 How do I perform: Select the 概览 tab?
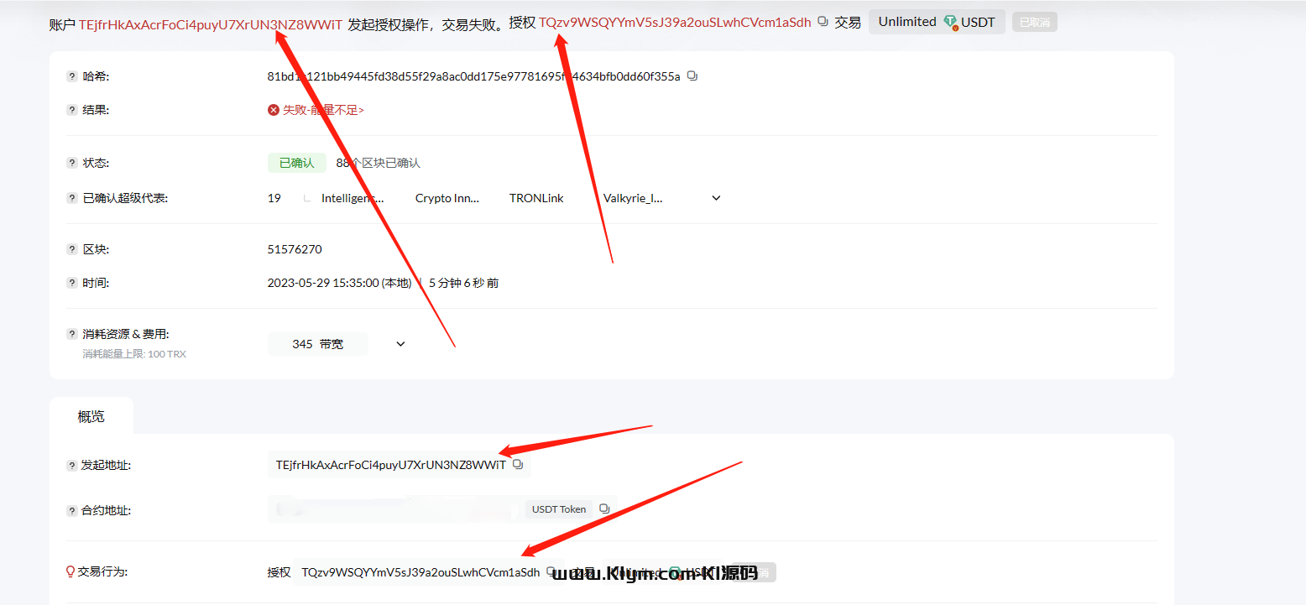(91, 416)
